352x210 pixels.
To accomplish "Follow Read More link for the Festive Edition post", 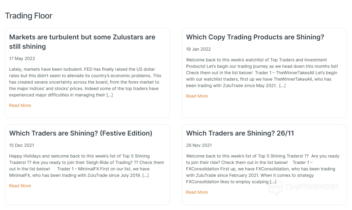I will click(20, 186).
